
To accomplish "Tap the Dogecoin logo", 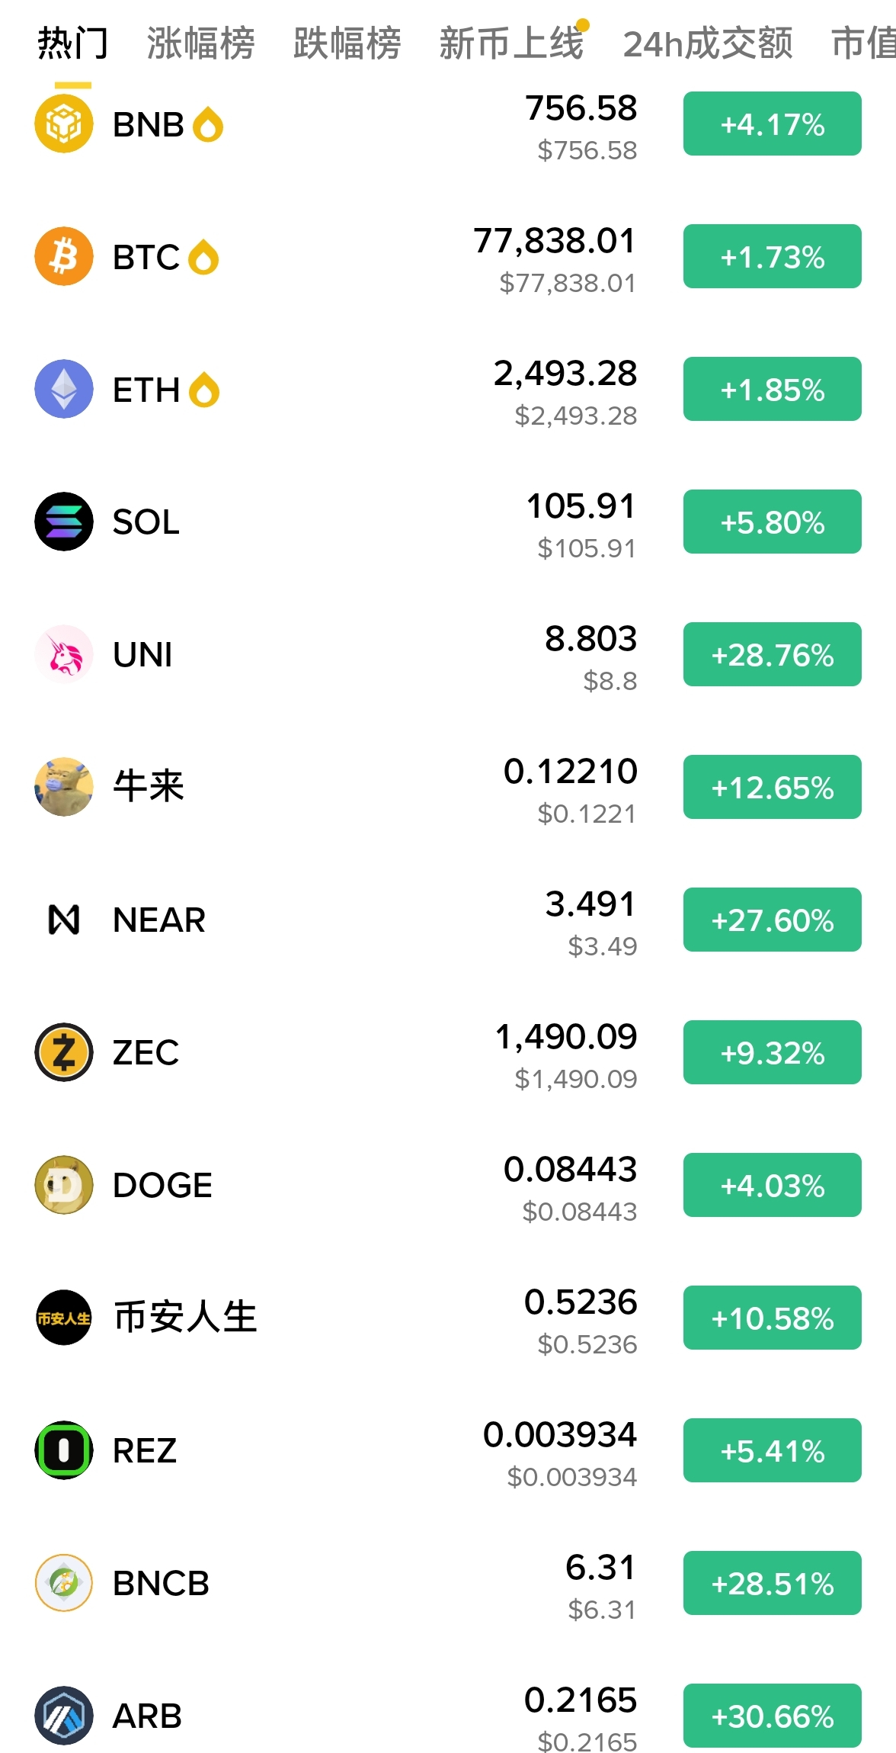I will [x=64, y=1185].
